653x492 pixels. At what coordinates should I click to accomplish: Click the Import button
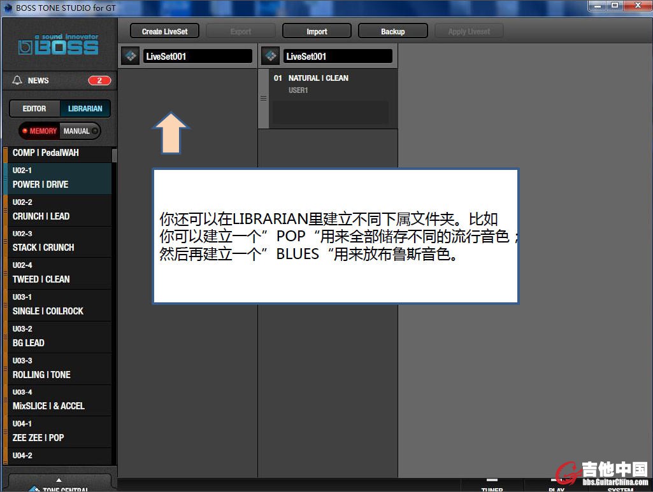pos(317,31)
